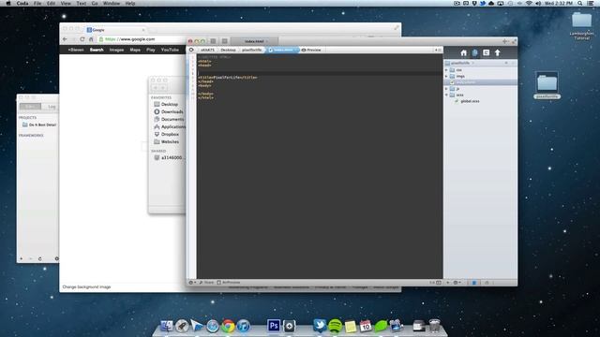Click Change background image link in Chrome
The height and width of the screenshot is (337, 600).
(x=86, y=287)
